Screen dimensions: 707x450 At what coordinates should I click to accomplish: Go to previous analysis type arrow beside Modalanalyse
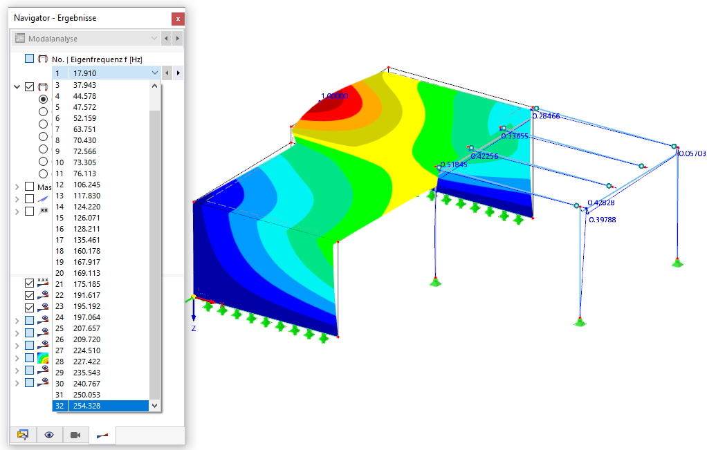(167, 38)
